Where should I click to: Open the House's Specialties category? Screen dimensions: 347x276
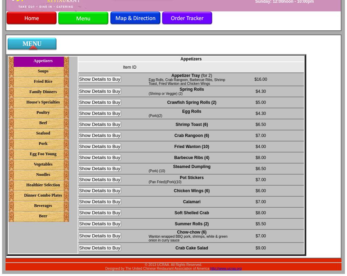coord(43,102)
